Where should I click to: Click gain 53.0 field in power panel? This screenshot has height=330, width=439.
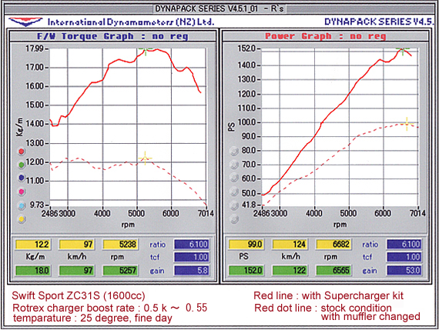coord(404,271)
